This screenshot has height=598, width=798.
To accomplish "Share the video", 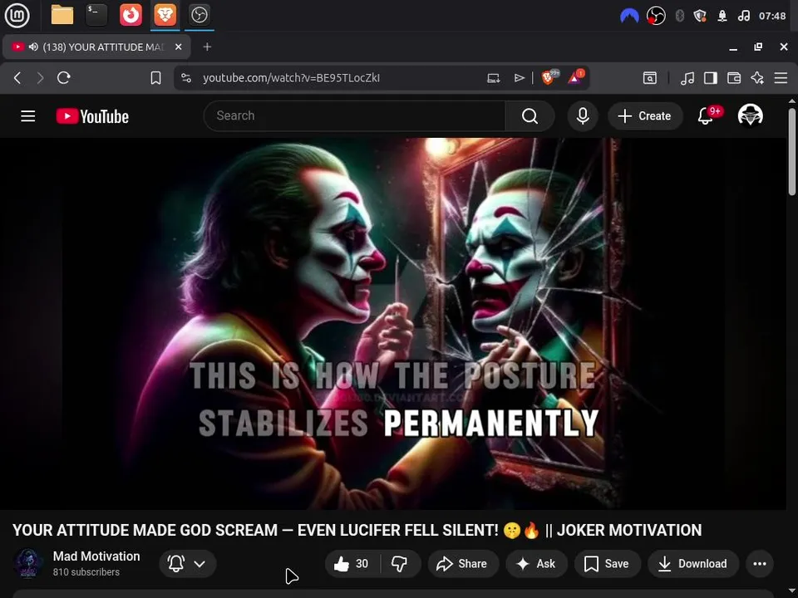I will [463, 563].
